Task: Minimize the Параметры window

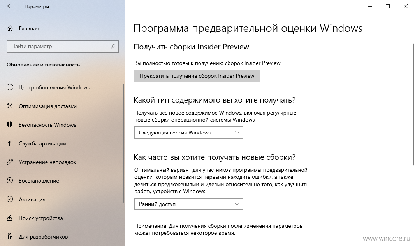Action: 370,6
